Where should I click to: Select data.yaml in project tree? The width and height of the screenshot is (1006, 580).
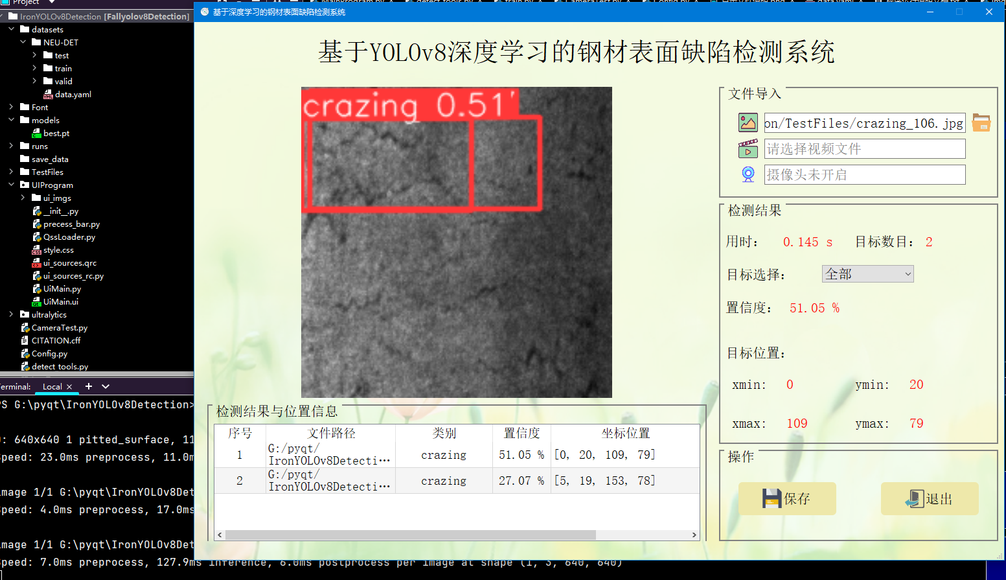tap(67, 94)
